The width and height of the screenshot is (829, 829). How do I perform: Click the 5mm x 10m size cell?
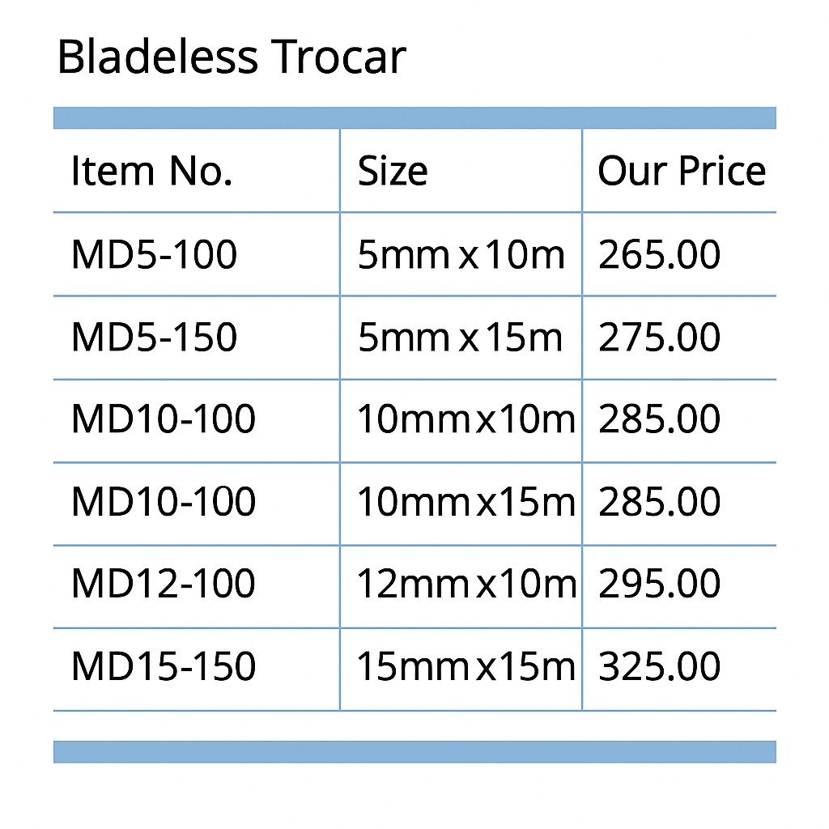(x=461, y=255)
